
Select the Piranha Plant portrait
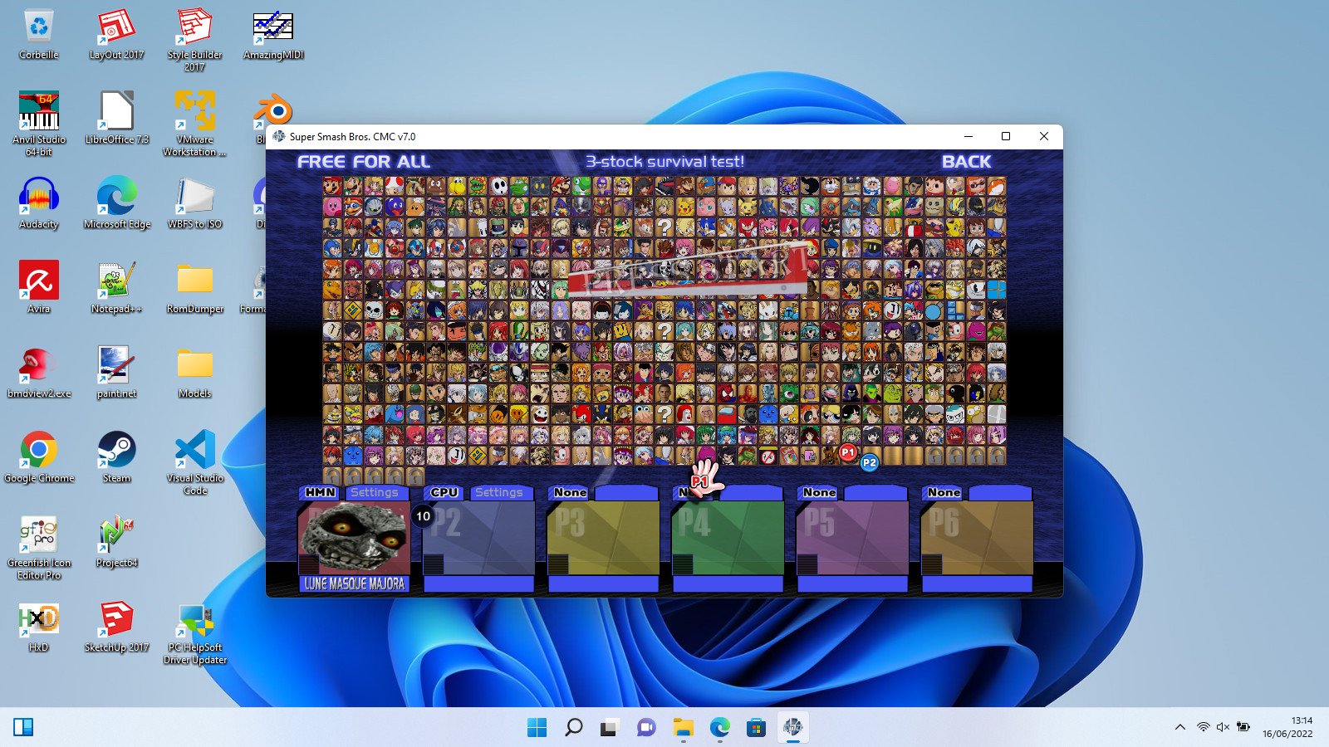tap(477, 185)
